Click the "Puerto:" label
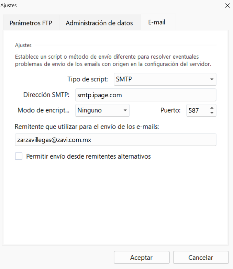233x269 pixels. point(170,111)
